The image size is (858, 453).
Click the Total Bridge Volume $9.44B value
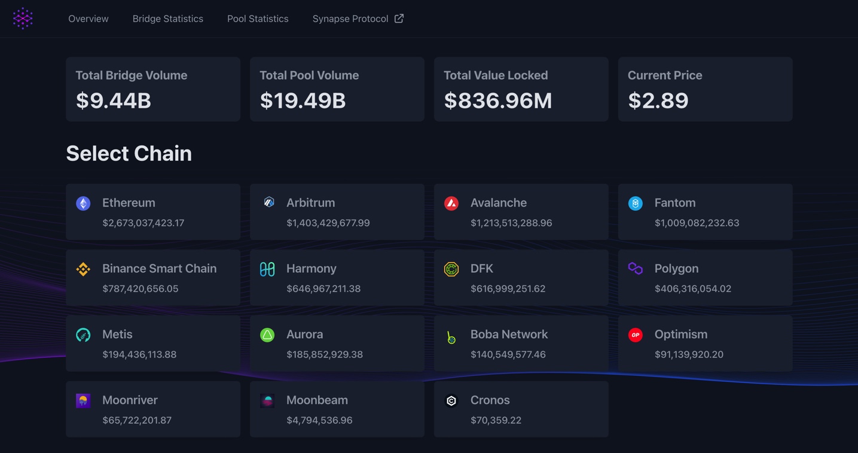[x=114, y=101]
